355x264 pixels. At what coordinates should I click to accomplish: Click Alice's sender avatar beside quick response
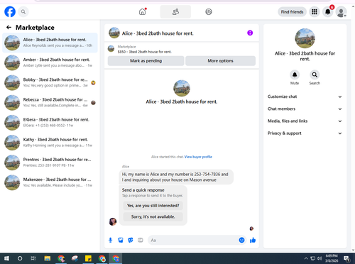pyautogui.click(x=113, y=221)
